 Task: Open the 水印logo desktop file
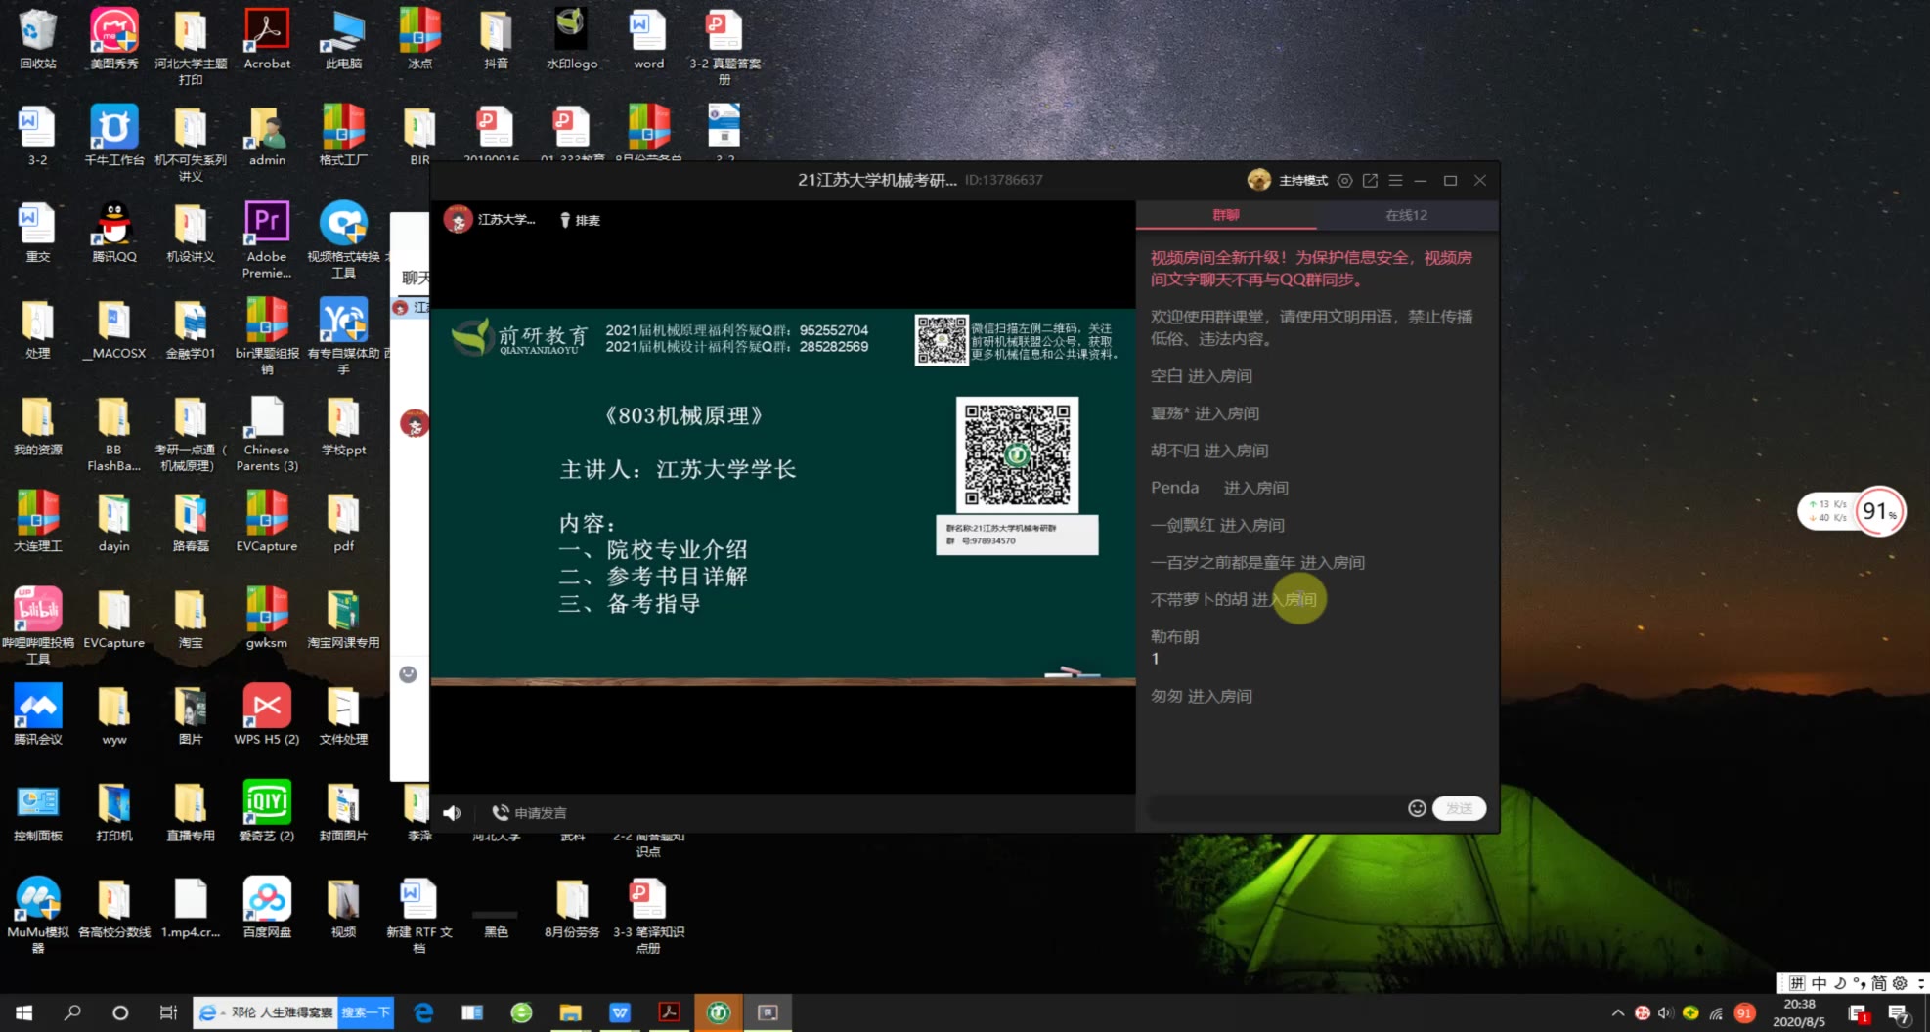(x=572, y=39)
